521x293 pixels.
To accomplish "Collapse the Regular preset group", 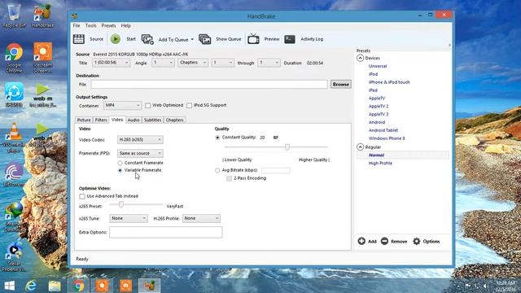I will click(x=360, y=146).
